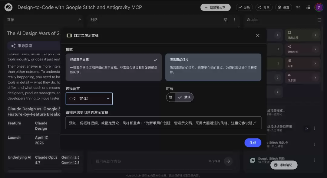Expand the 思维导图 Studio tile arrow
The height and width of the screenshot is (178, 327).
pos(315,49)
